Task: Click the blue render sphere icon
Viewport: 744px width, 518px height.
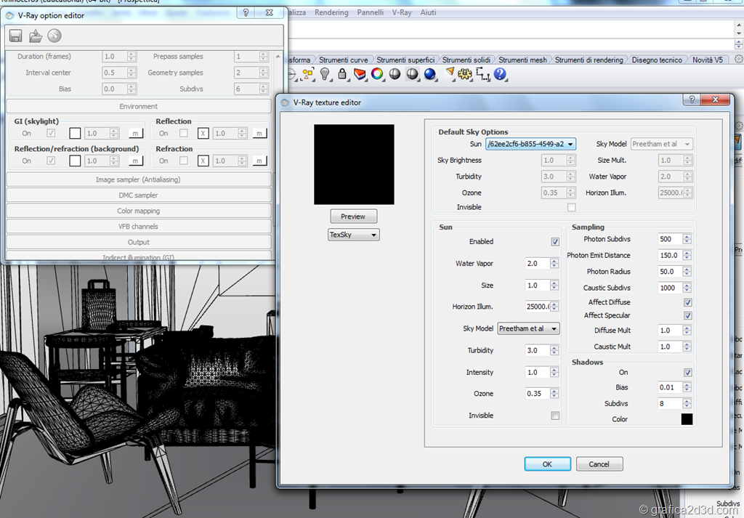Action: (x=430, y=75)
